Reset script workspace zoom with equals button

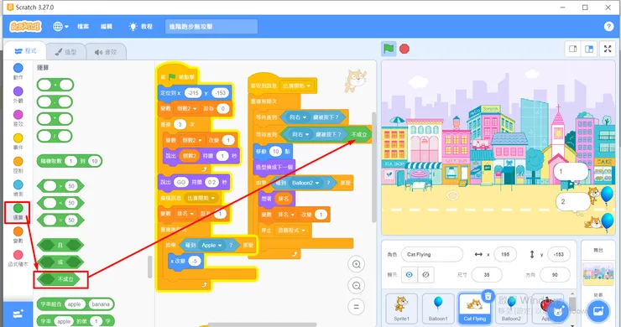357,306
